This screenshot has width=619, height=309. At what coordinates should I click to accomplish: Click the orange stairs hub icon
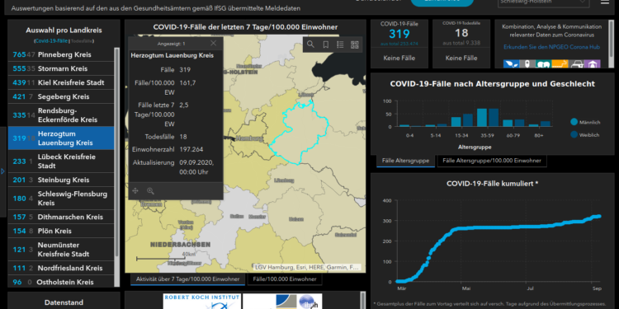coord(560,63)
